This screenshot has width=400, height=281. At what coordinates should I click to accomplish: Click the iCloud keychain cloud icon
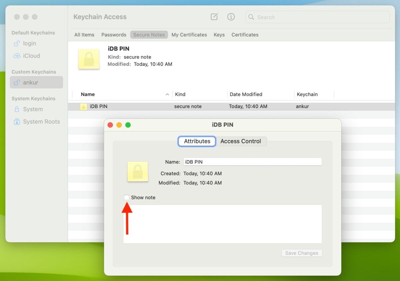(x=17, y=56)
